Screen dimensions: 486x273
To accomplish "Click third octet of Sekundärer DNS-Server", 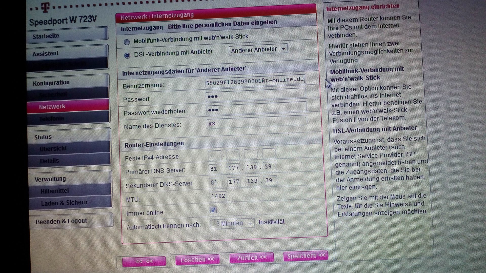I will (252, 181).
